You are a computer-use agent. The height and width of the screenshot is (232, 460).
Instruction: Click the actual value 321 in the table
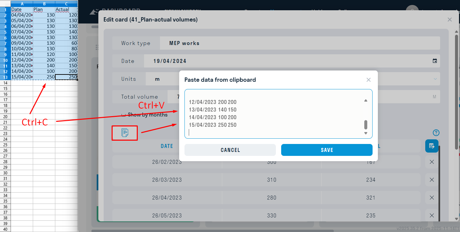coord(371,198)
